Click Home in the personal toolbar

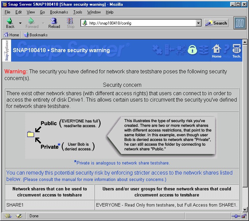tap(11, 35)
